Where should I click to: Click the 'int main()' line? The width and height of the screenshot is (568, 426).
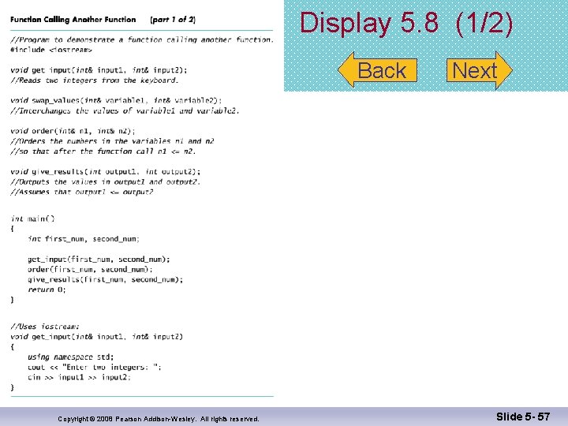point(32,219)
